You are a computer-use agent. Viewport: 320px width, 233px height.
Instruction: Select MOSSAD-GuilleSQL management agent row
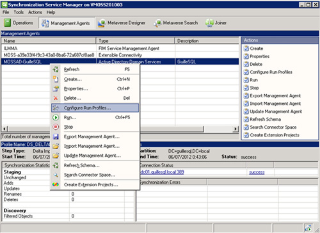[x=120, y=61]
